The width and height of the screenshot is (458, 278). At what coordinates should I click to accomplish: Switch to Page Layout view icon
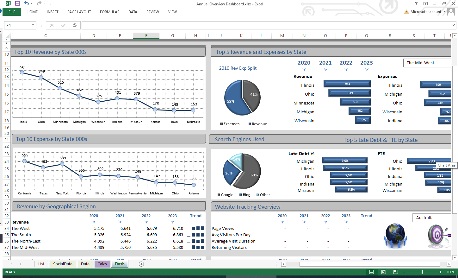tap(383, 272)
